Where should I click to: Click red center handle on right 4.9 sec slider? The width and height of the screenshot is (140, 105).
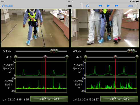pyautogui.click(x=131, y=51)
